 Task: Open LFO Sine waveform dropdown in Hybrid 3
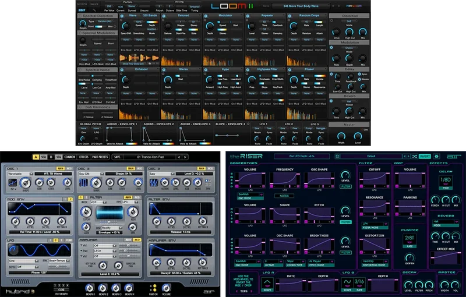23,261
